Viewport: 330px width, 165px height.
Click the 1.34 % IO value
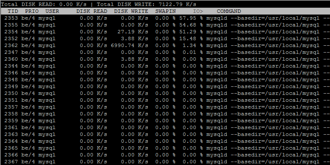193,45
